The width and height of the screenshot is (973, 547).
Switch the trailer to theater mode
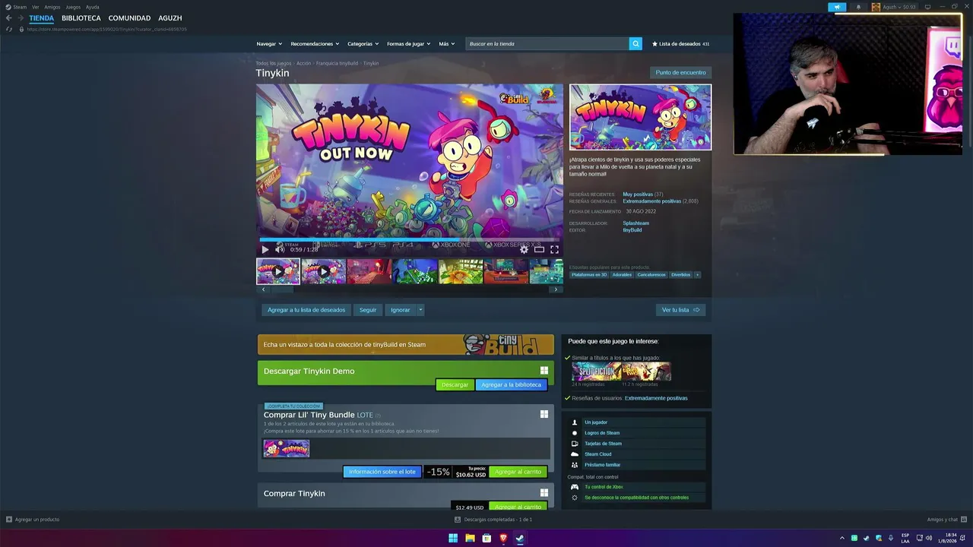[539, 249]
